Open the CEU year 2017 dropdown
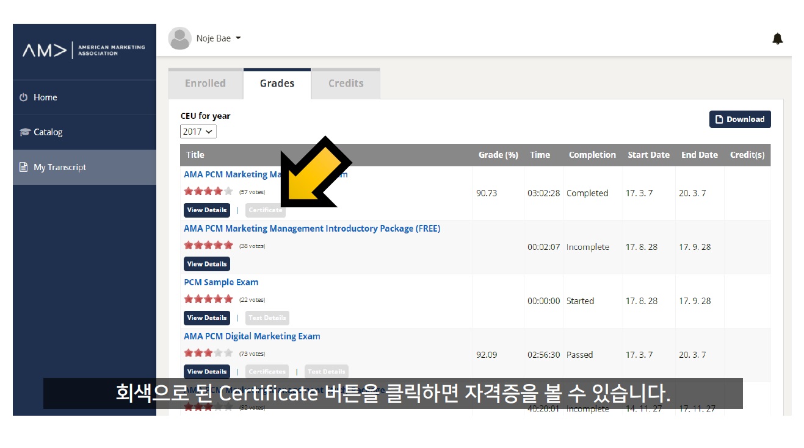The image size is (804, 448). (x=198, y=132)
